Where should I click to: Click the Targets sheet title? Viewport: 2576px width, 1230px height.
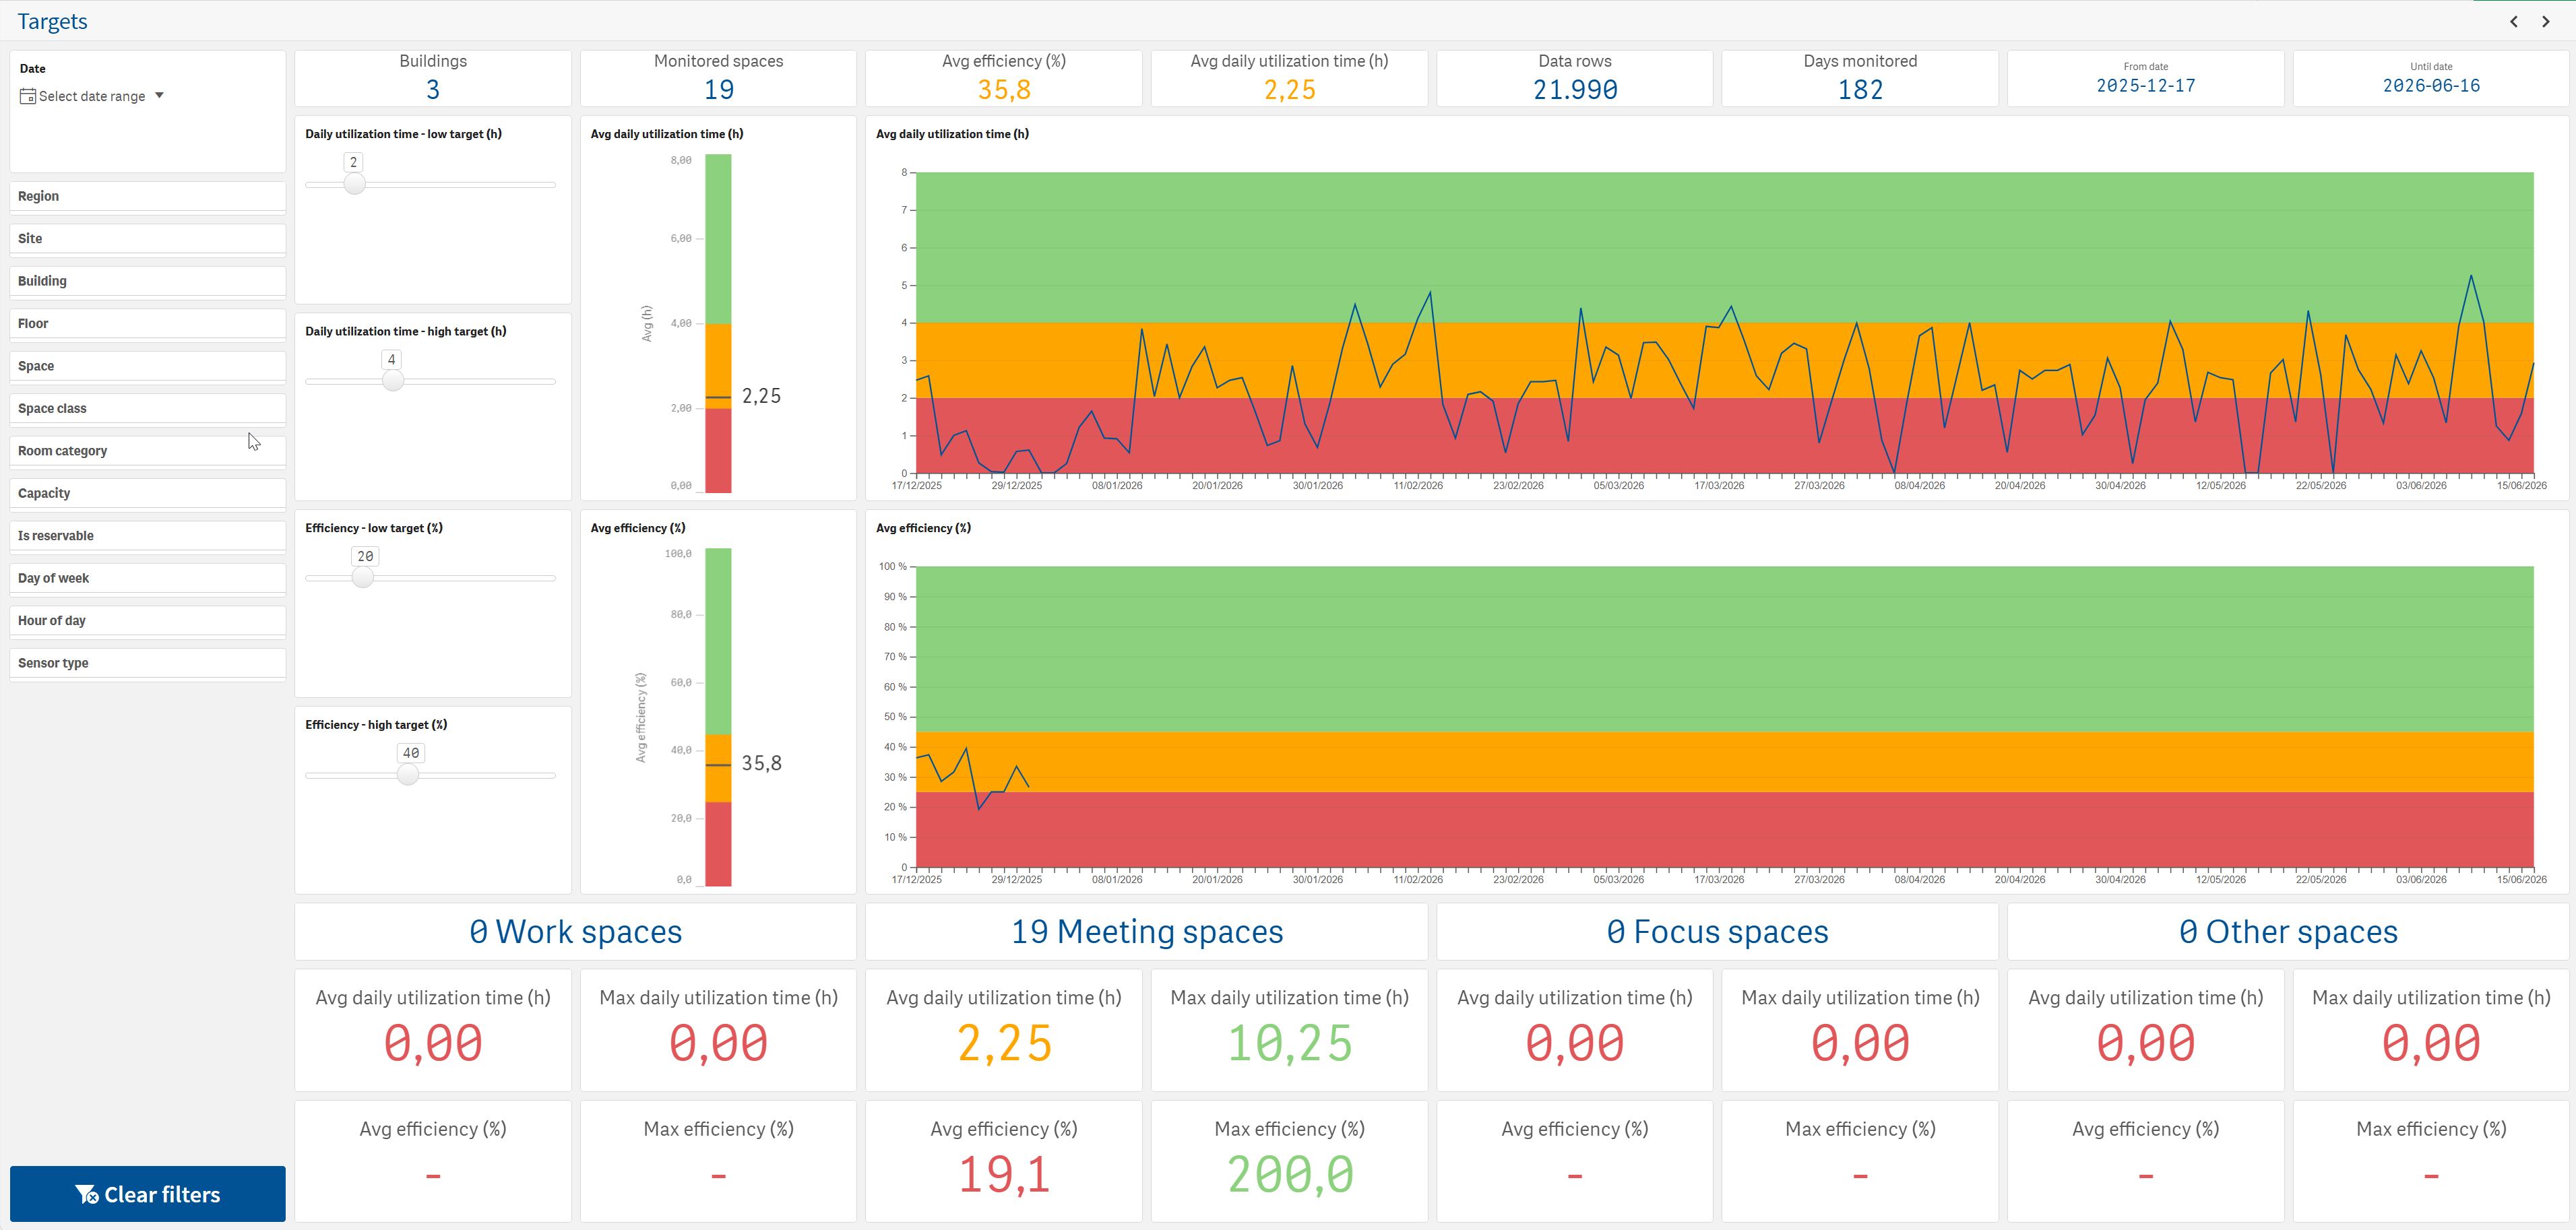52,21
